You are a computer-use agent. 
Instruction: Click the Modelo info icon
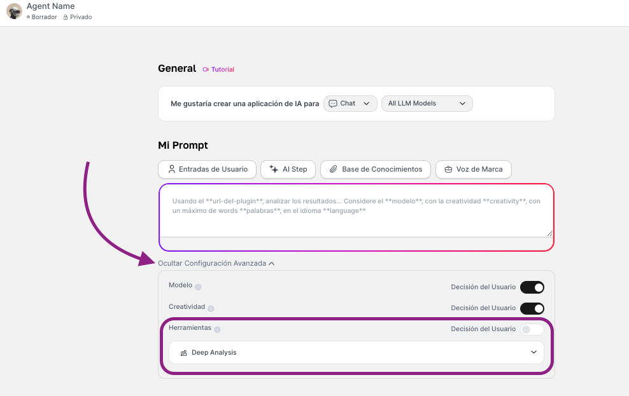click(198, 287)
